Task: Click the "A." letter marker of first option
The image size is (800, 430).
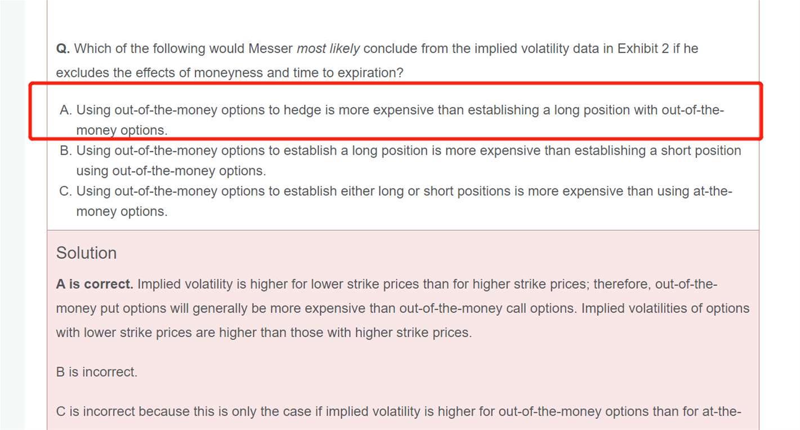Action: tap(65, 110)
